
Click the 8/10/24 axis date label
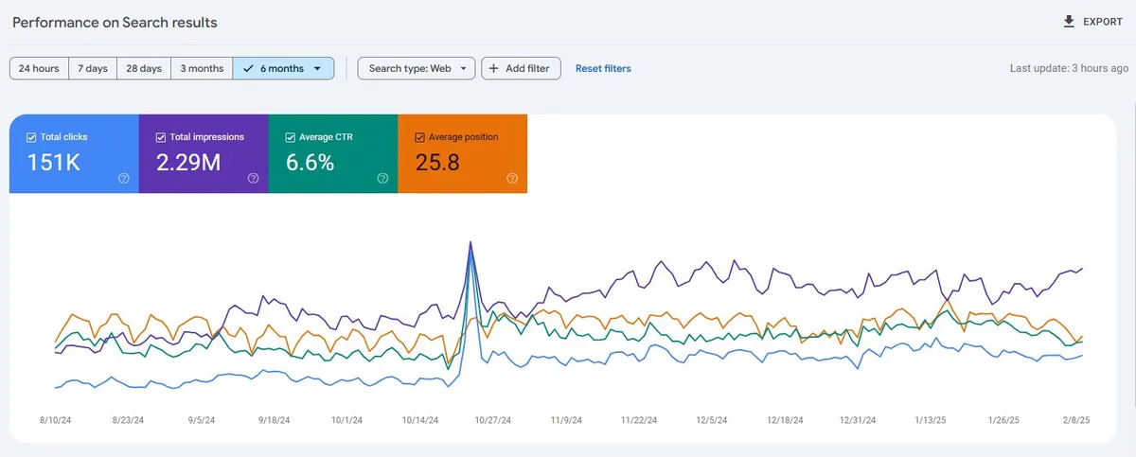click(57, 420)
